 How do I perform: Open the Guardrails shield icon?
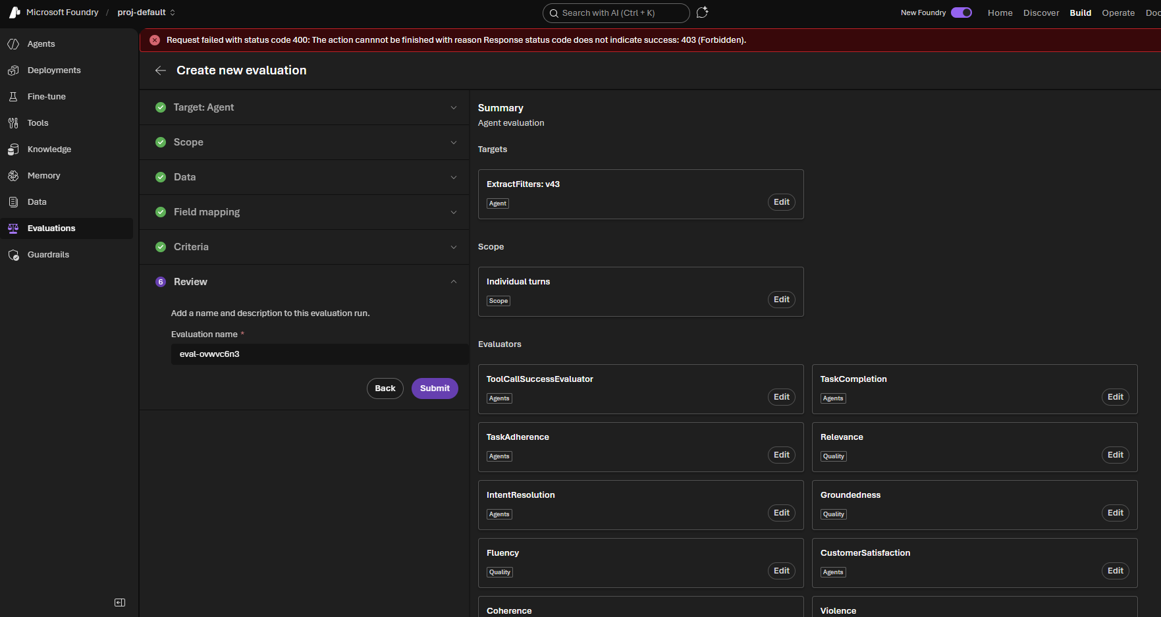(13, 255)
